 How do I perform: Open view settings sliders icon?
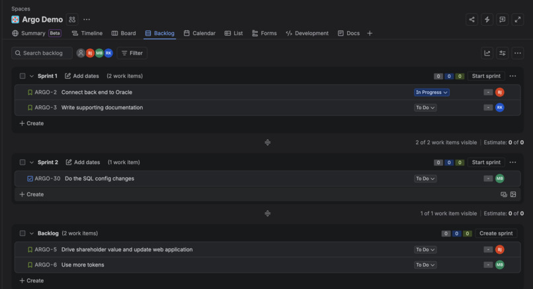tap(503, 53)
